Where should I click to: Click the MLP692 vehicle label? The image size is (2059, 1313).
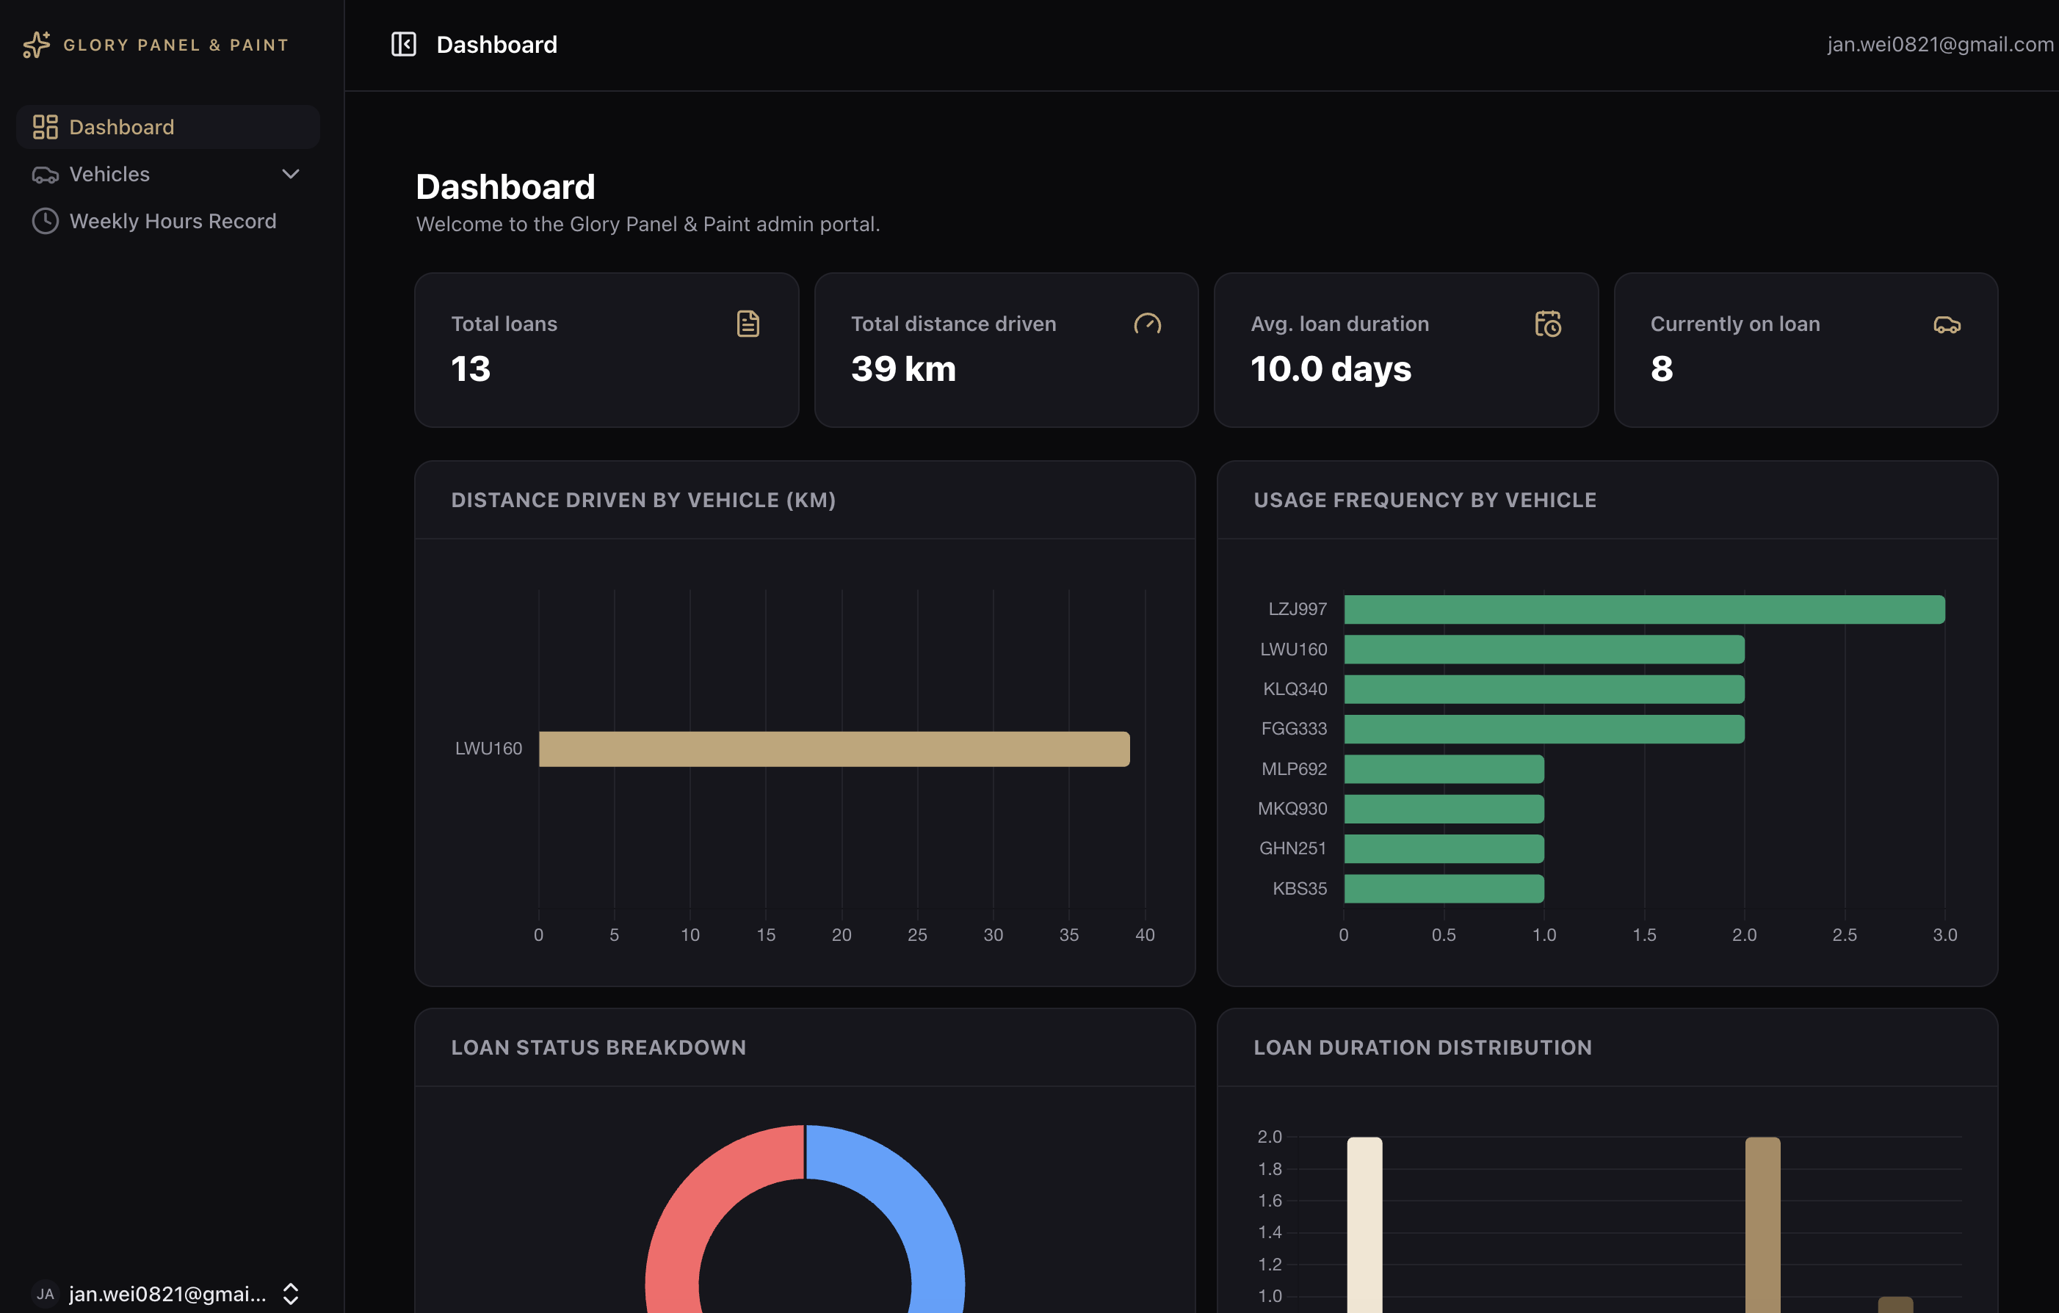[x=1295, y=769]
